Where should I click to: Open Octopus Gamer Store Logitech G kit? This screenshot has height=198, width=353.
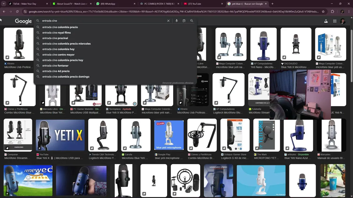point(235,135)
